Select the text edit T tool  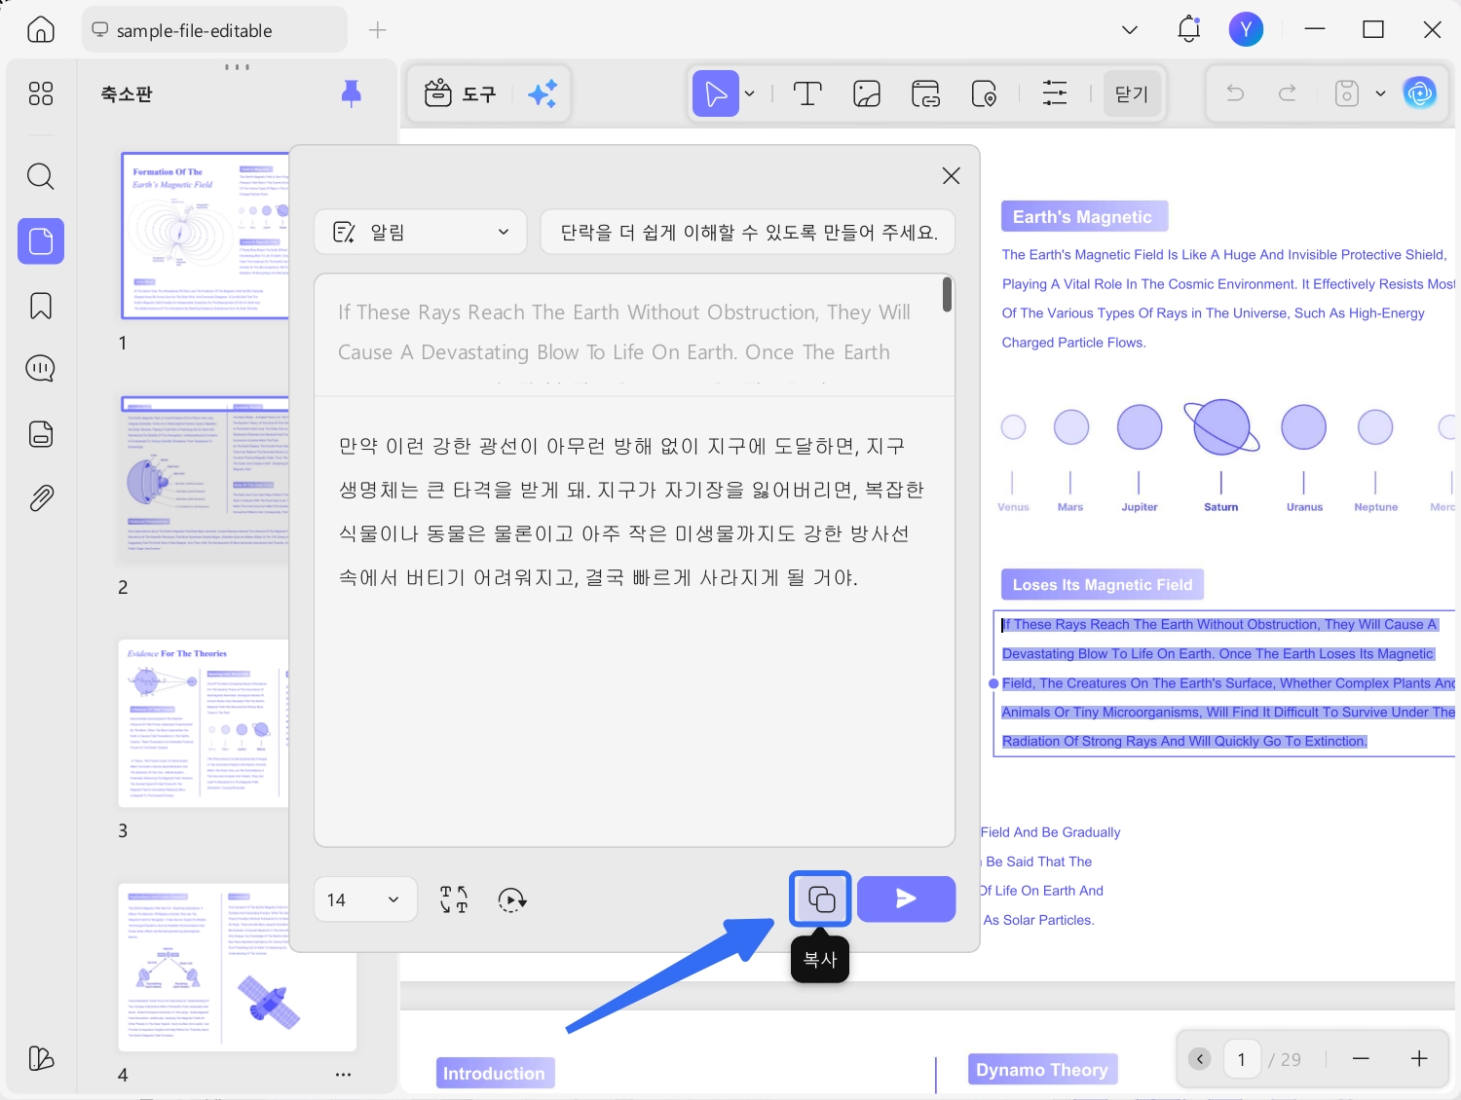coord(807,94)
